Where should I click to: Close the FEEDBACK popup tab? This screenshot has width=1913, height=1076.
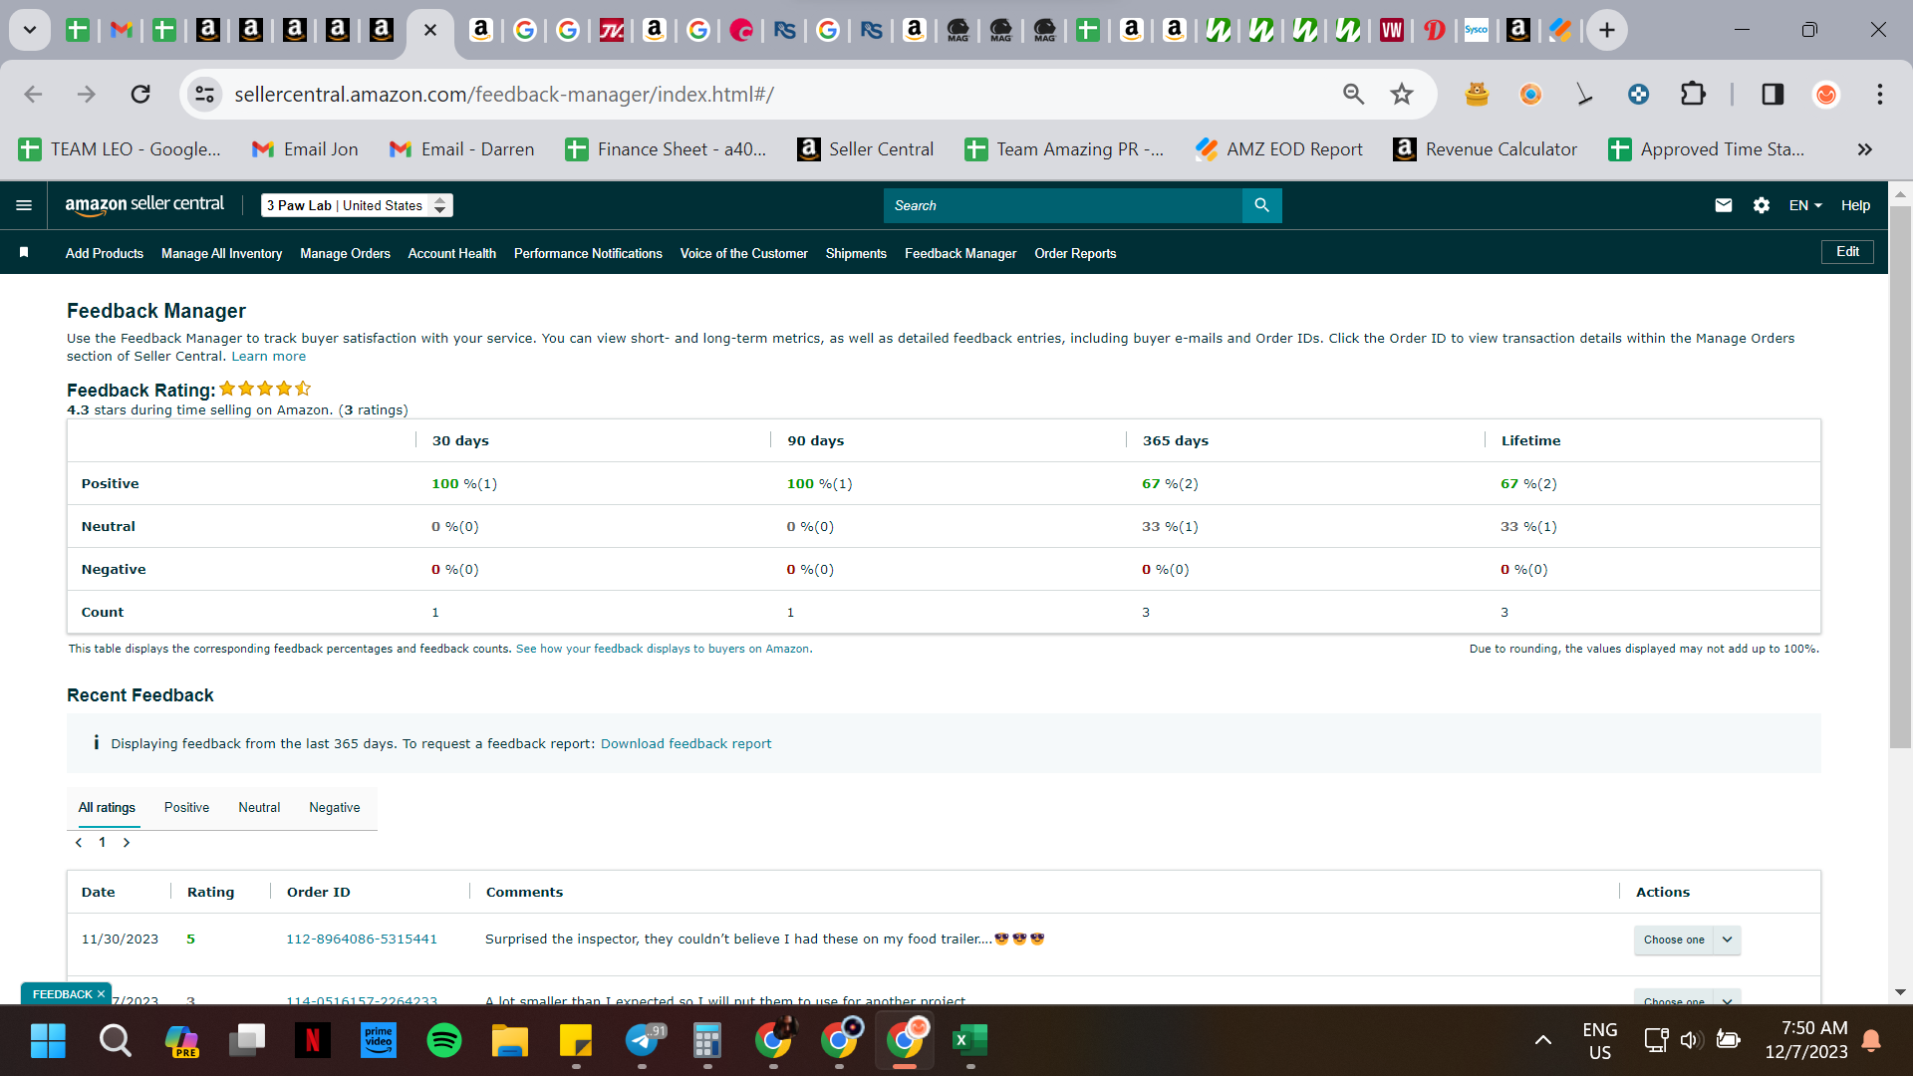(x=101, y=994)
